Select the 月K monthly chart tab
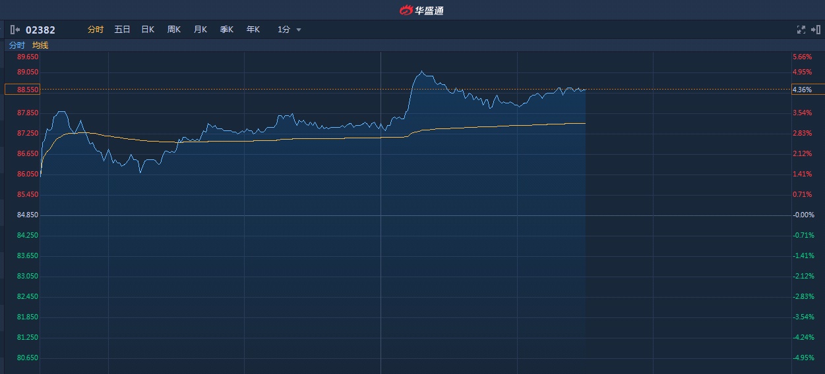 tap(200, 30)
